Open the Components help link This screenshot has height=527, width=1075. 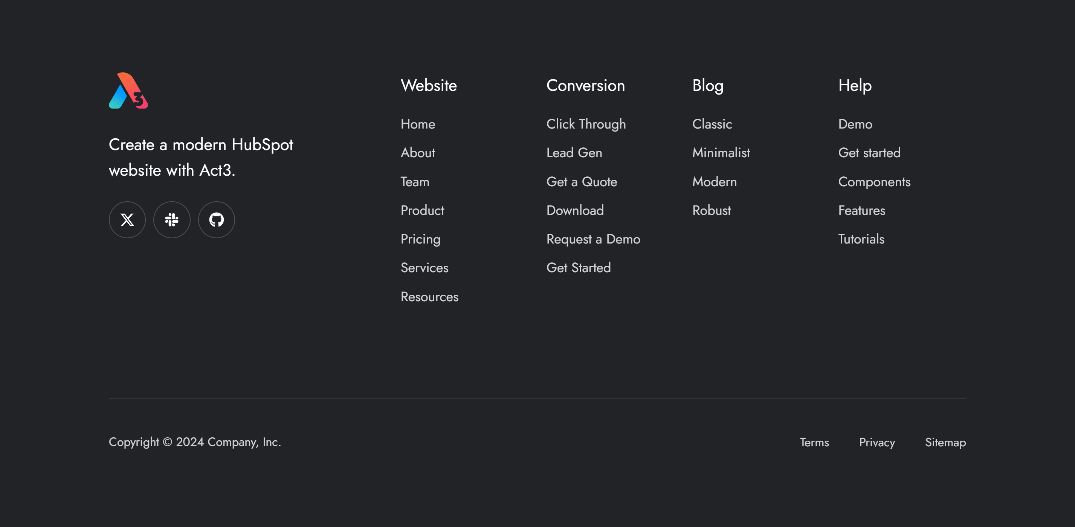click(874, 182)
